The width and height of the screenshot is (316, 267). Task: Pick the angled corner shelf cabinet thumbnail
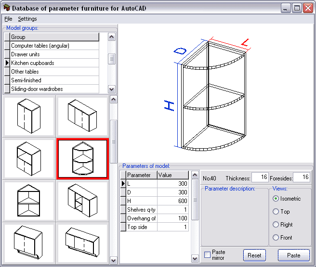[x=29, y=200]
